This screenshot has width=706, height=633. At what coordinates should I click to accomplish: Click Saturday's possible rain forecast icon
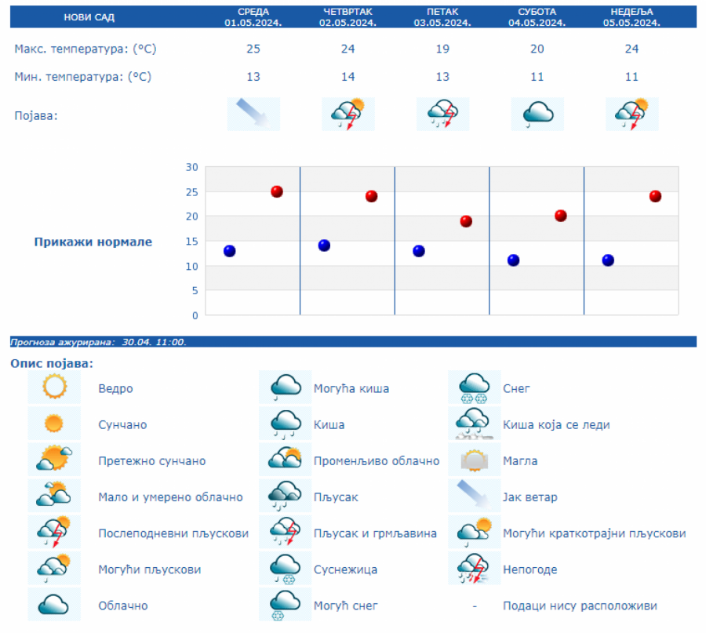click(537, 114)
